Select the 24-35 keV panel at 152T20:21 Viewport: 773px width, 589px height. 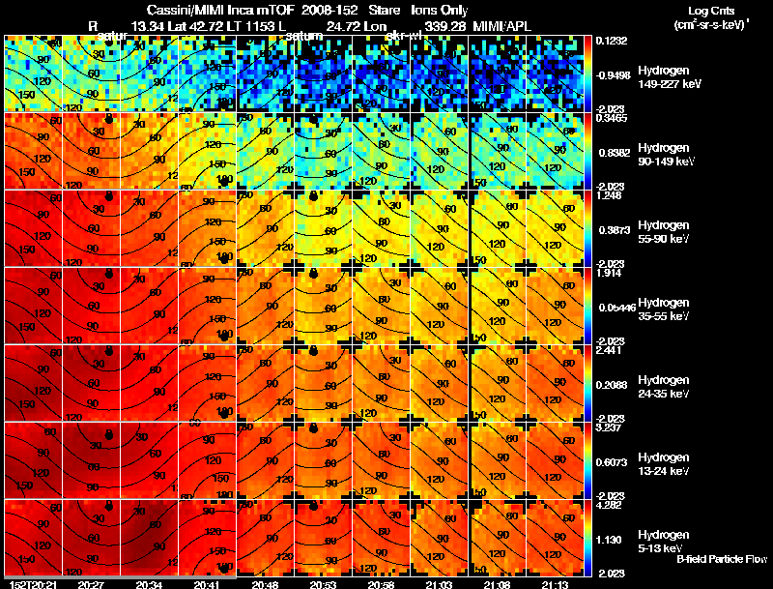[x=34, y=383]
